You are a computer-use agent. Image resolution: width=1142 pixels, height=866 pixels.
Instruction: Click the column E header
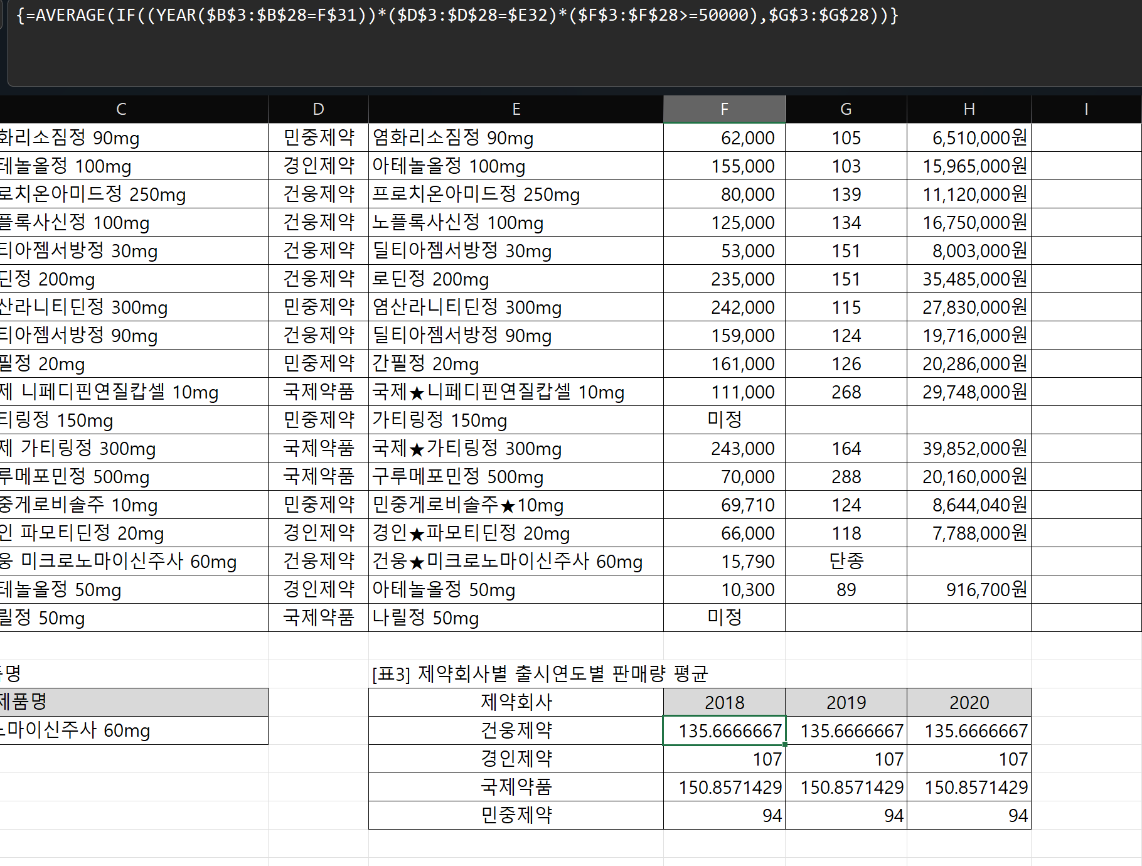coord(516,109)
